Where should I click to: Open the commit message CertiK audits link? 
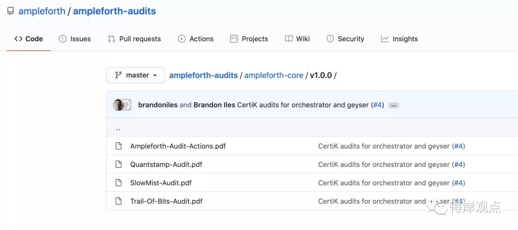point(303,105)
